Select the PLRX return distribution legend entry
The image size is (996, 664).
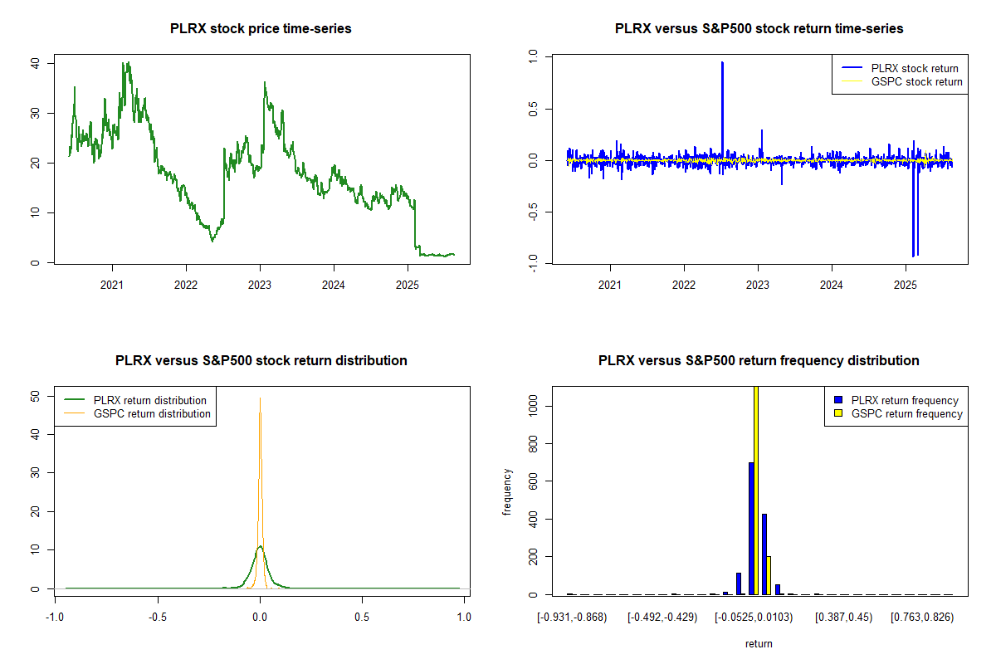point(149,400)
